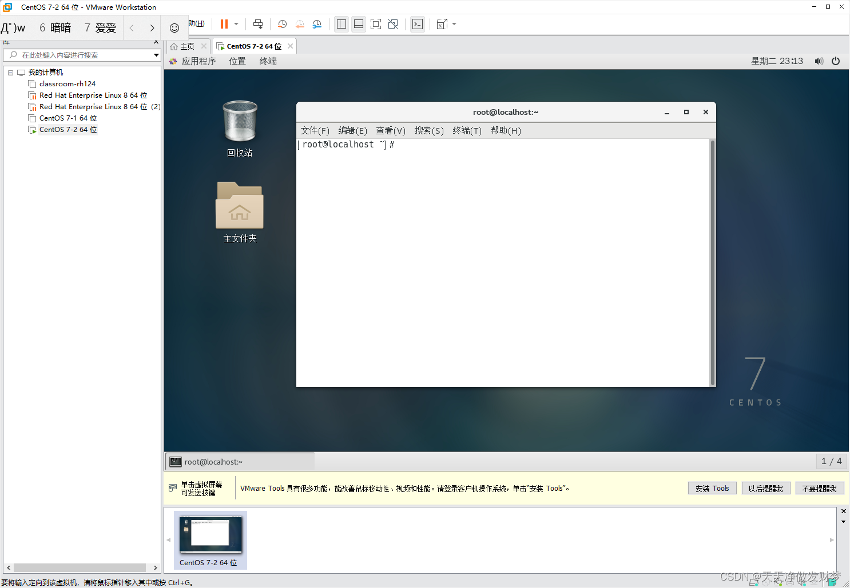Select classroom-rh124 in the library
This screenshot has height=588, width=850.
[67, 84]
